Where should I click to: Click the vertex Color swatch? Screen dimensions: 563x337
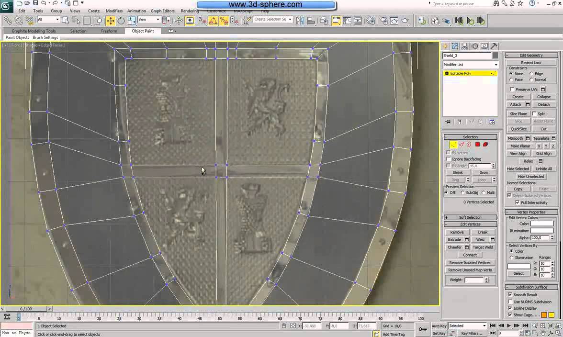click(541, 224)
